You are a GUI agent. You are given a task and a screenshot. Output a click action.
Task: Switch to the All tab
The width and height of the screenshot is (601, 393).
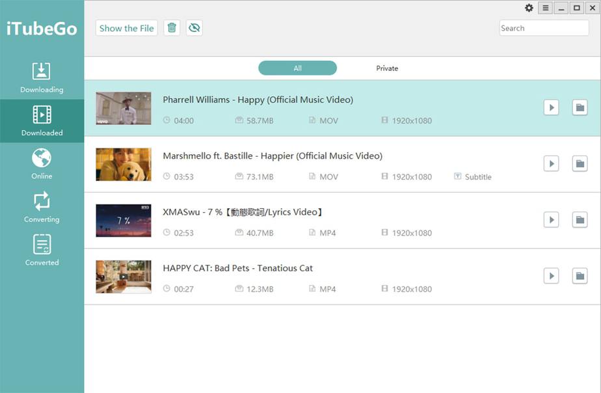click(297, 68)
